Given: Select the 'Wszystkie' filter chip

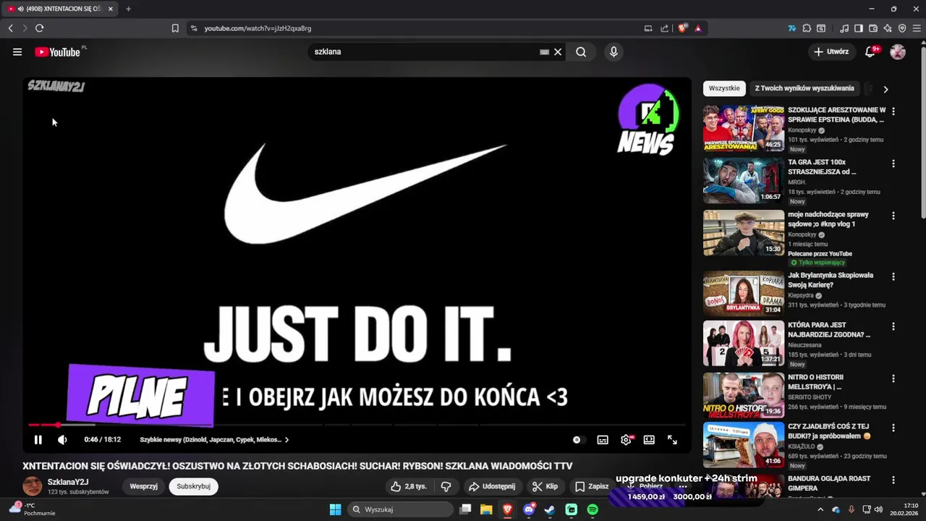Looking at the screenshot, I should (x=724, y=88).
